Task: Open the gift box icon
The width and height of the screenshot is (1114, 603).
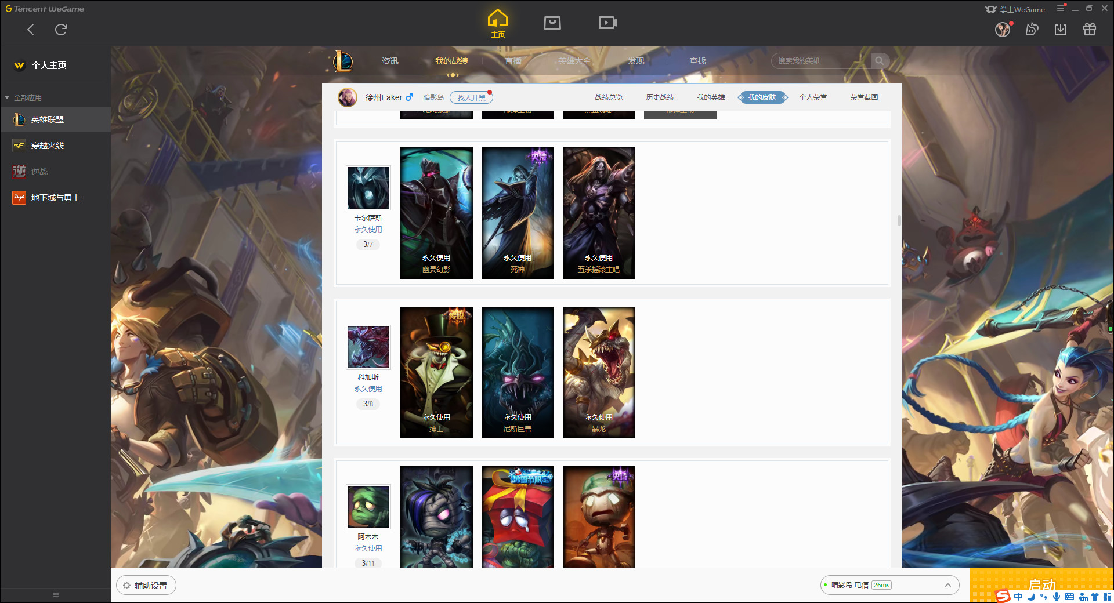Action: pos(1090,29)
